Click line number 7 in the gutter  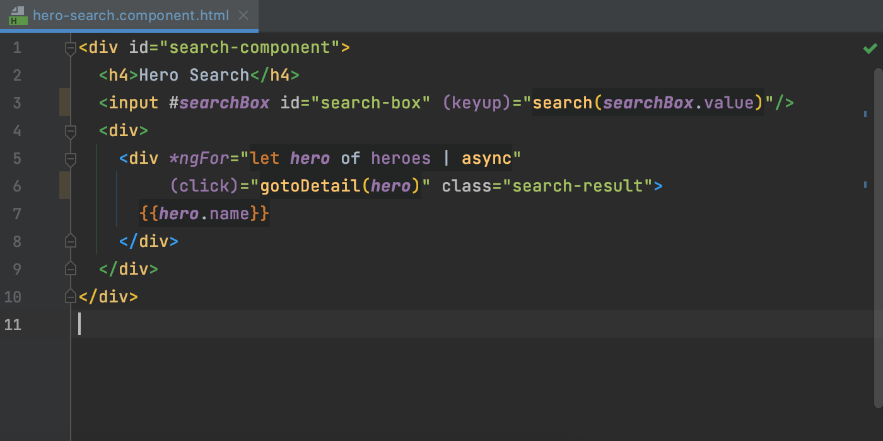[x=16, y=214]
